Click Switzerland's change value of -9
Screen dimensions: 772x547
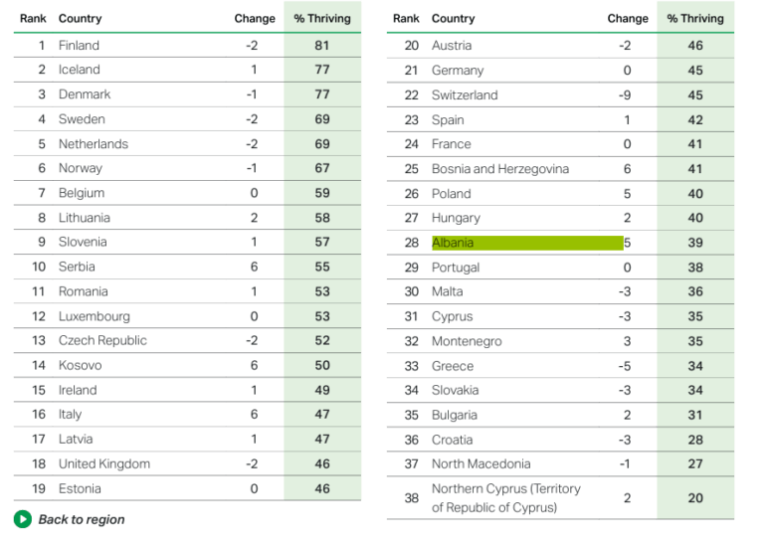(x=627, y=95)
